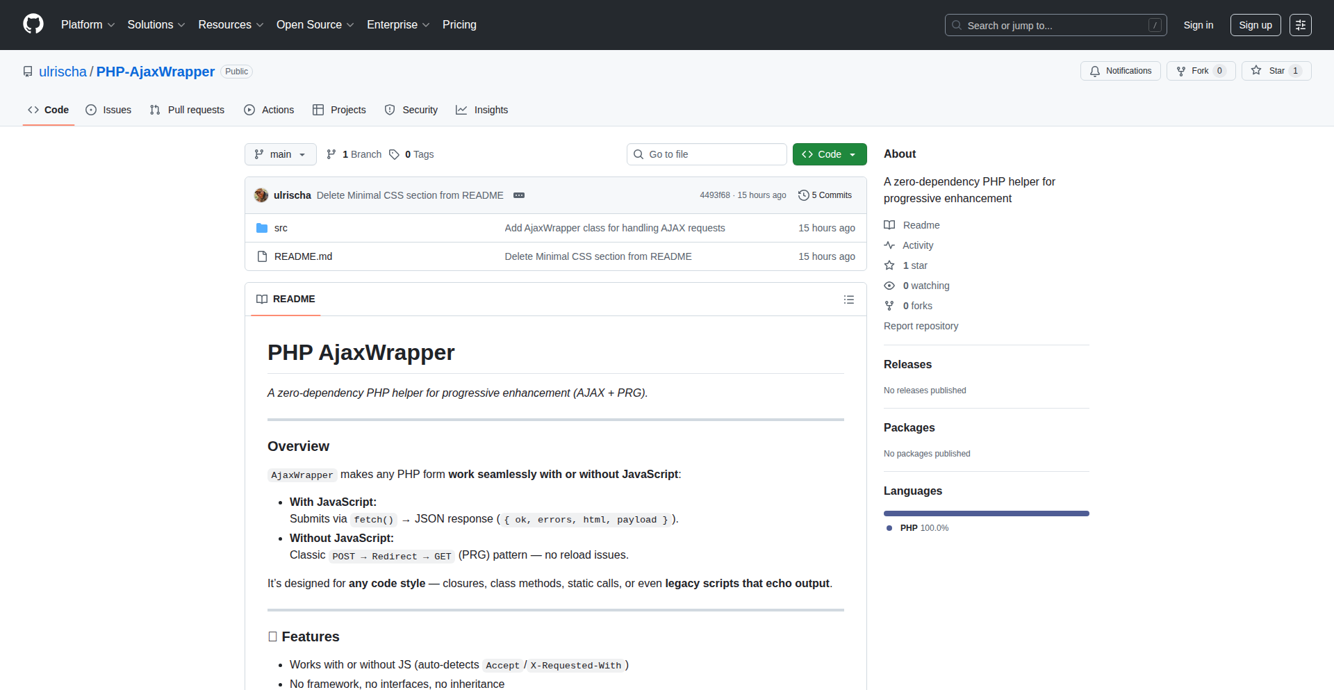The height and width of the screenshot is (690, 1334).
Task: Click the GitHub logo icon
Action: (x=33, y=24)
